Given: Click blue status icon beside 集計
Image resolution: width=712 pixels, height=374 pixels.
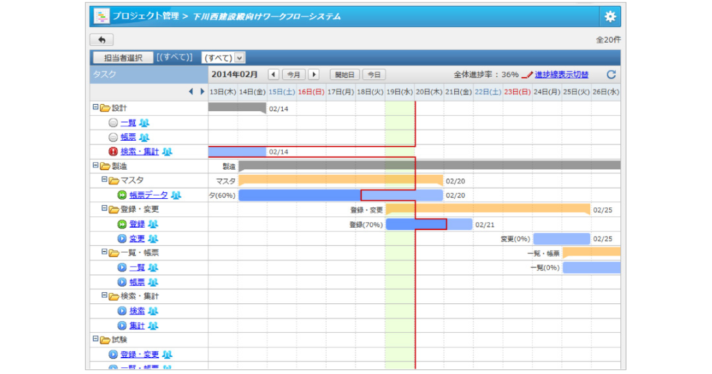Looking at the screenshot, I should pos(122,326).
